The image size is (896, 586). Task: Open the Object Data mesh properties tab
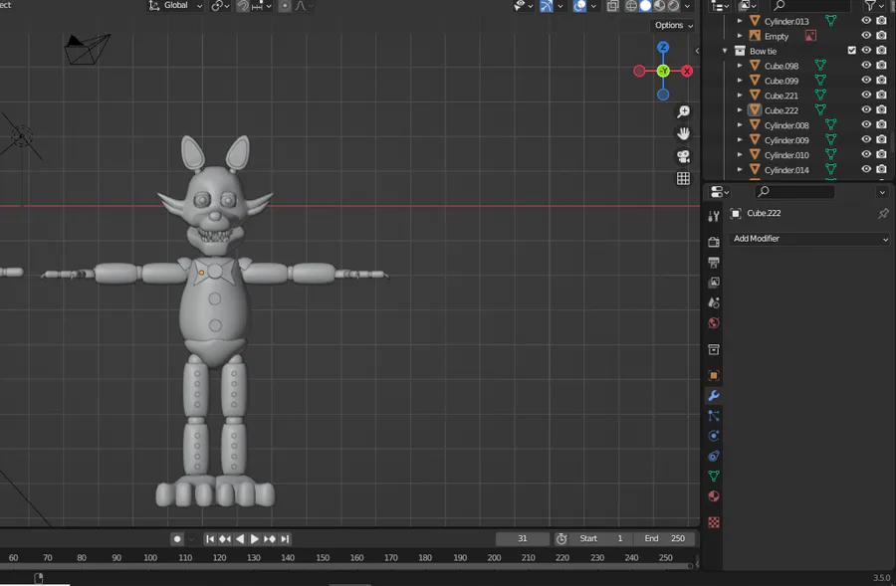coord(713,476)
